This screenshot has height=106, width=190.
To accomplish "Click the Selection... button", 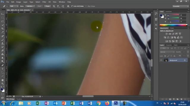I will click(30, 6).
